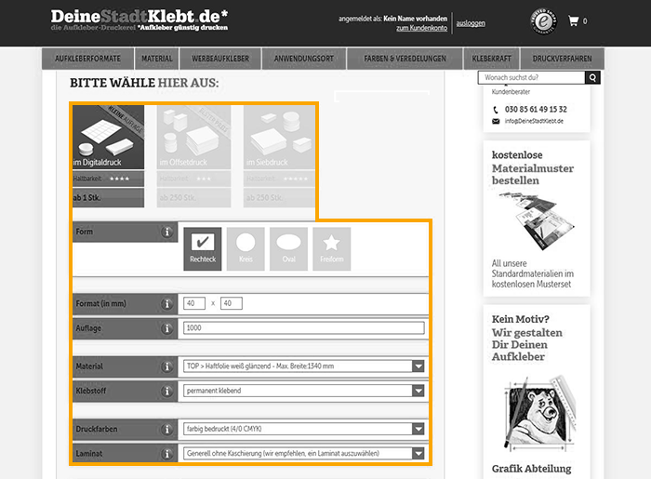Select the Rechteck shape
This screenshot has height=479, width=651.
coord(203,249)
